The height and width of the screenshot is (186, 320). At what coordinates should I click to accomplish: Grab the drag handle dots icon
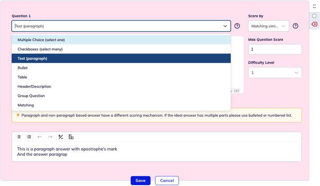(x=314, y=7)
